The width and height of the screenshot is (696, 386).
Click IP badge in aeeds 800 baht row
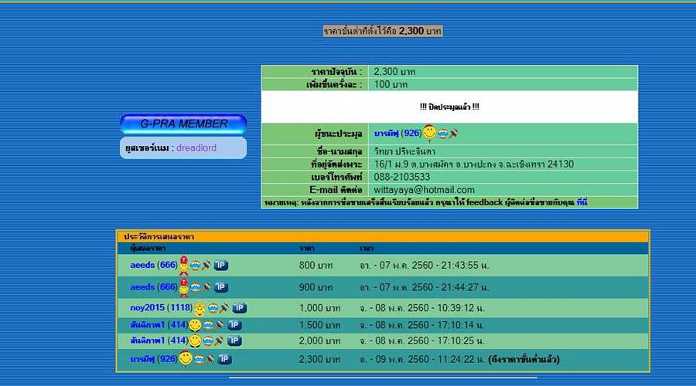pyautogui.click(x=221, y=266)
